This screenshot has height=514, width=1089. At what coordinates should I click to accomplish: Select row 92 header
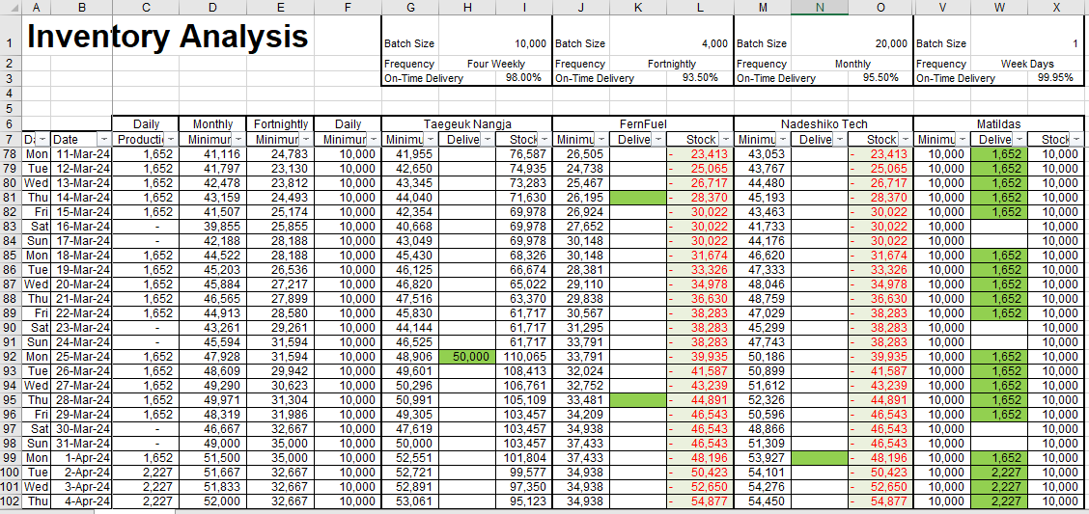click(x=11, y=357)
